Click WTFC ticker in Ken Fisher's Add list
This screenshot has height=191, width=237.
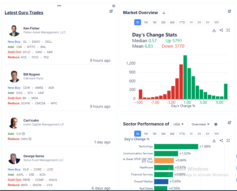(31, 47)
